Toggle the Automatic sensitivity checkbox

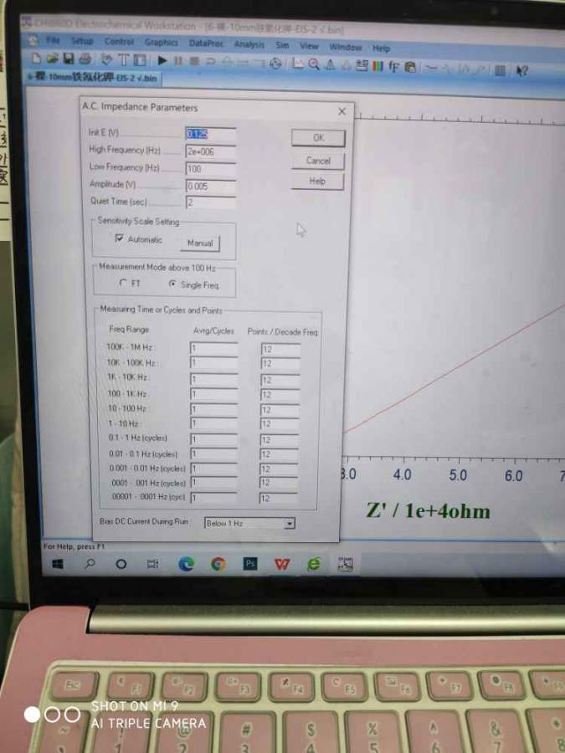click(119, 239)
